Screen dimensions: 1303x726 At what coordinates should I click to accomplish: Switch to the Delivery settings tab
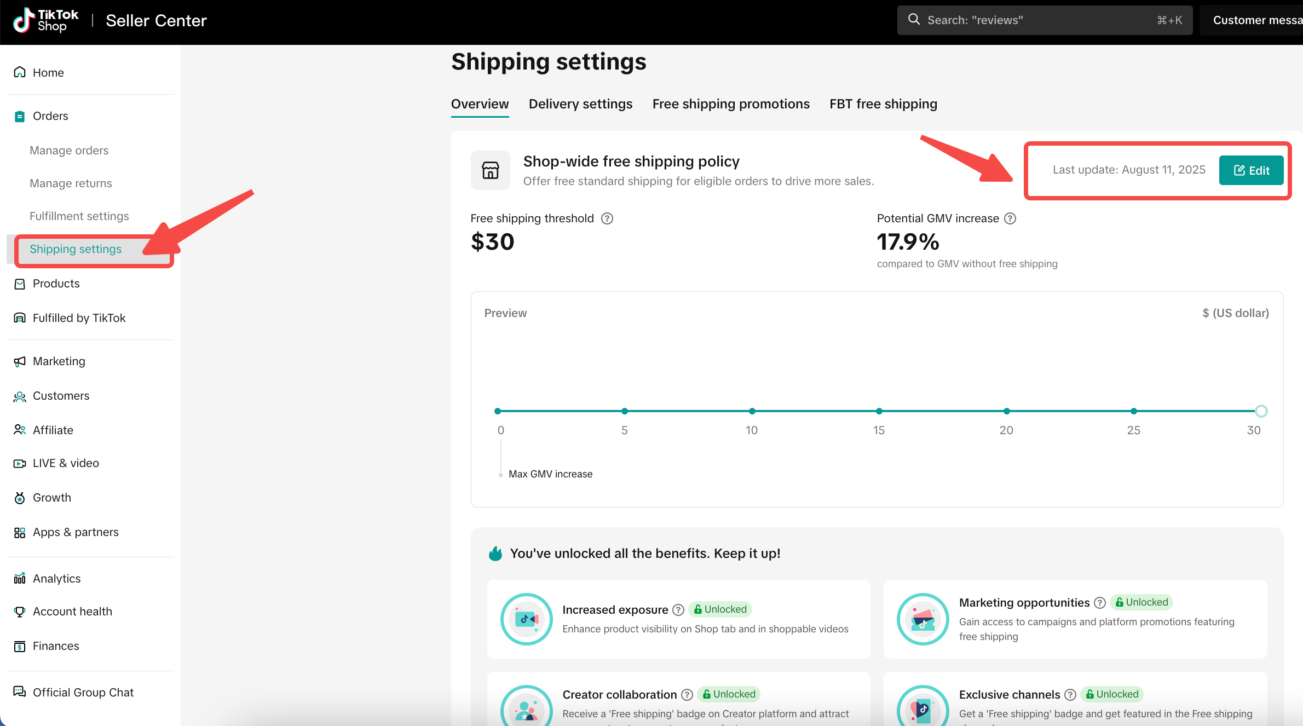(x=580, y=104)
